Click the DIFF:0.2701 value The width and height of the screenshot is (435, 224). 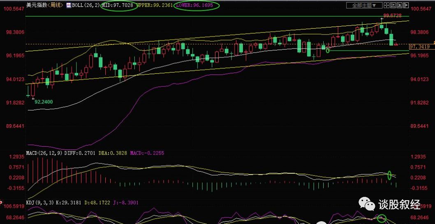[x=80, y=153]
